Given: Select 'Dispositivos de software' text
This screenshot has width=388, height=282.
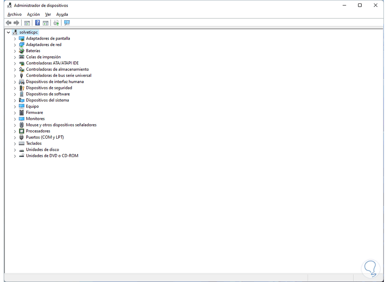Looking at the screenshot, I should (x=48, y=94).
